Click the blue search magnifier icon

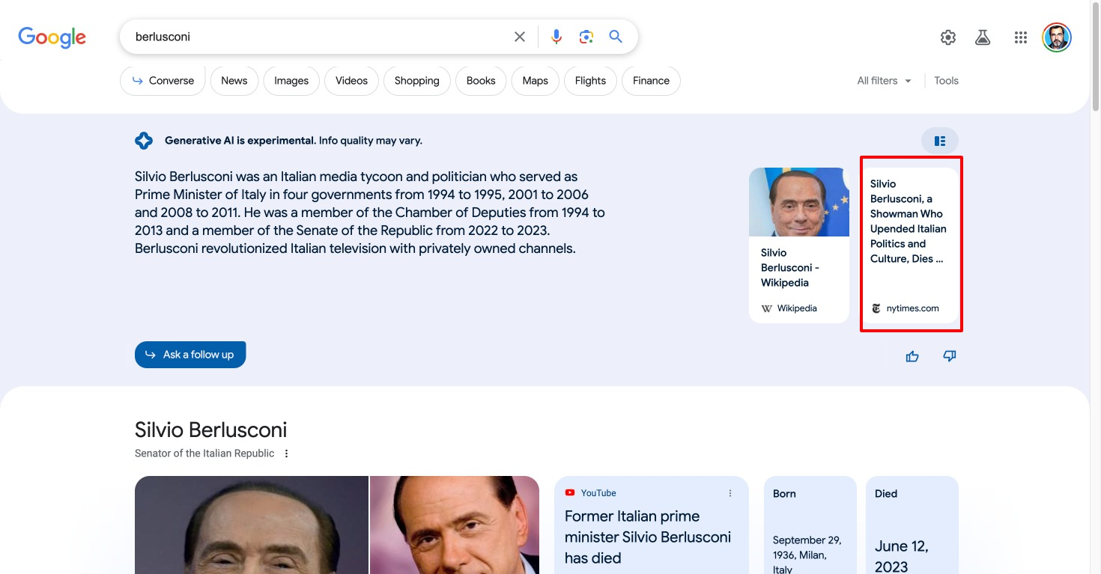point(616,37)
